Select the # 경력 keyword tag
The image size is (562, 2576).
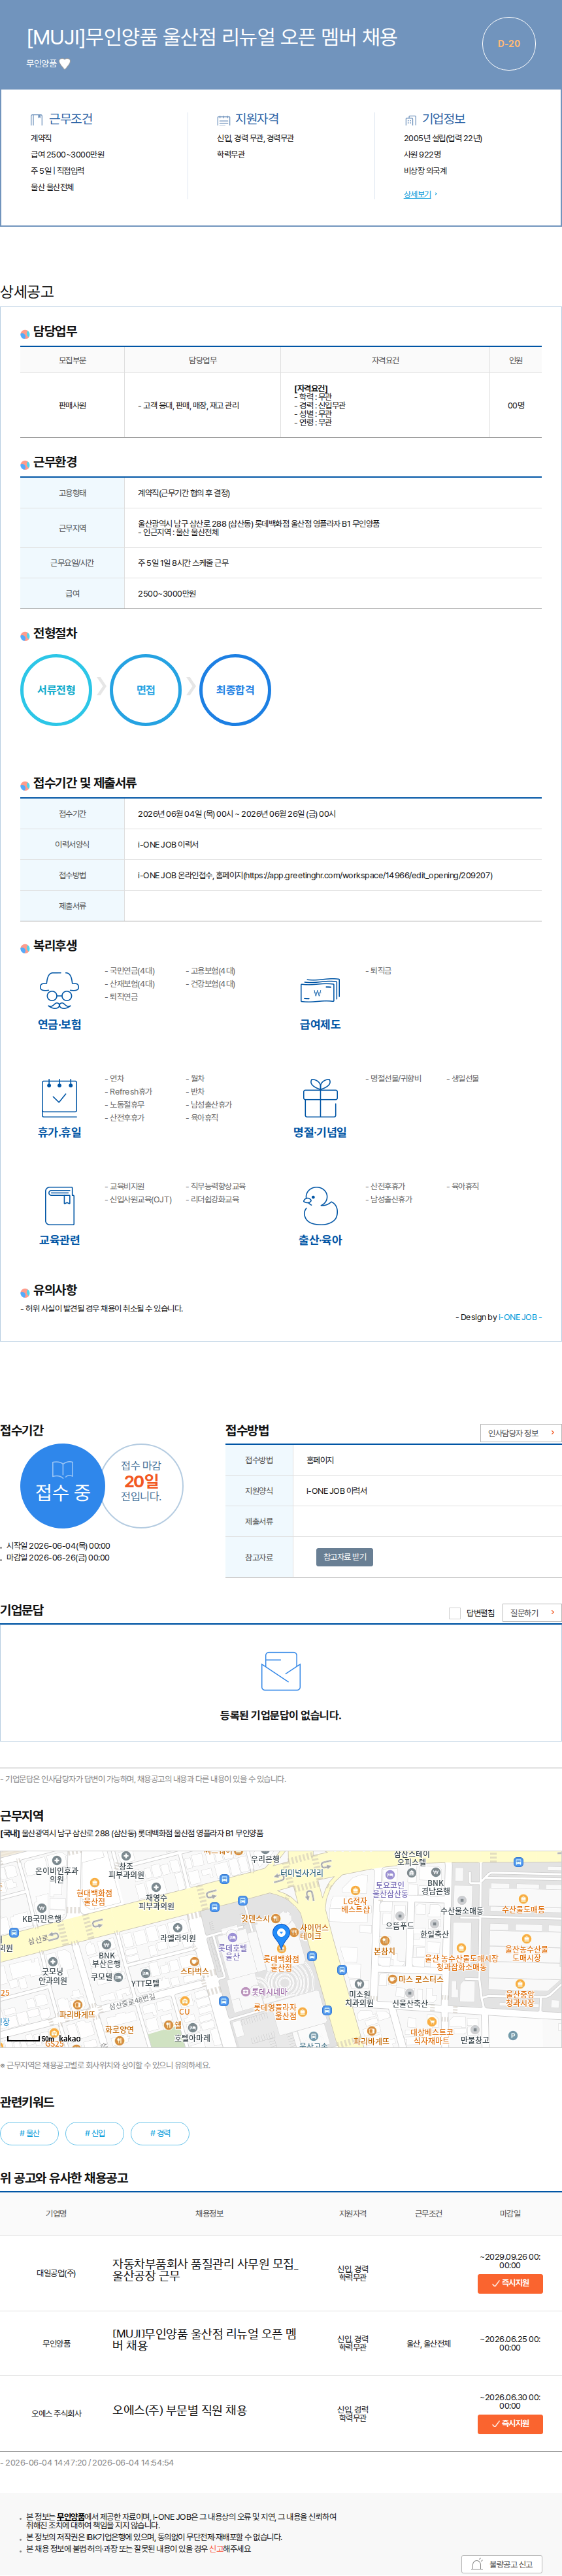click(x=160, y=2133)
